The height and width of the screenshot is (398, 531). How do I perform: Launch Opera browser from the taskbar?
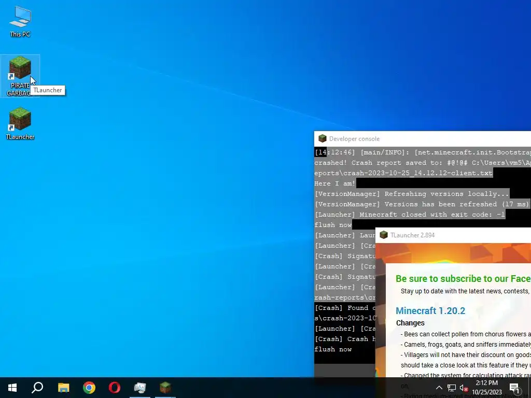pyautogui.click(x=115, y=388)
